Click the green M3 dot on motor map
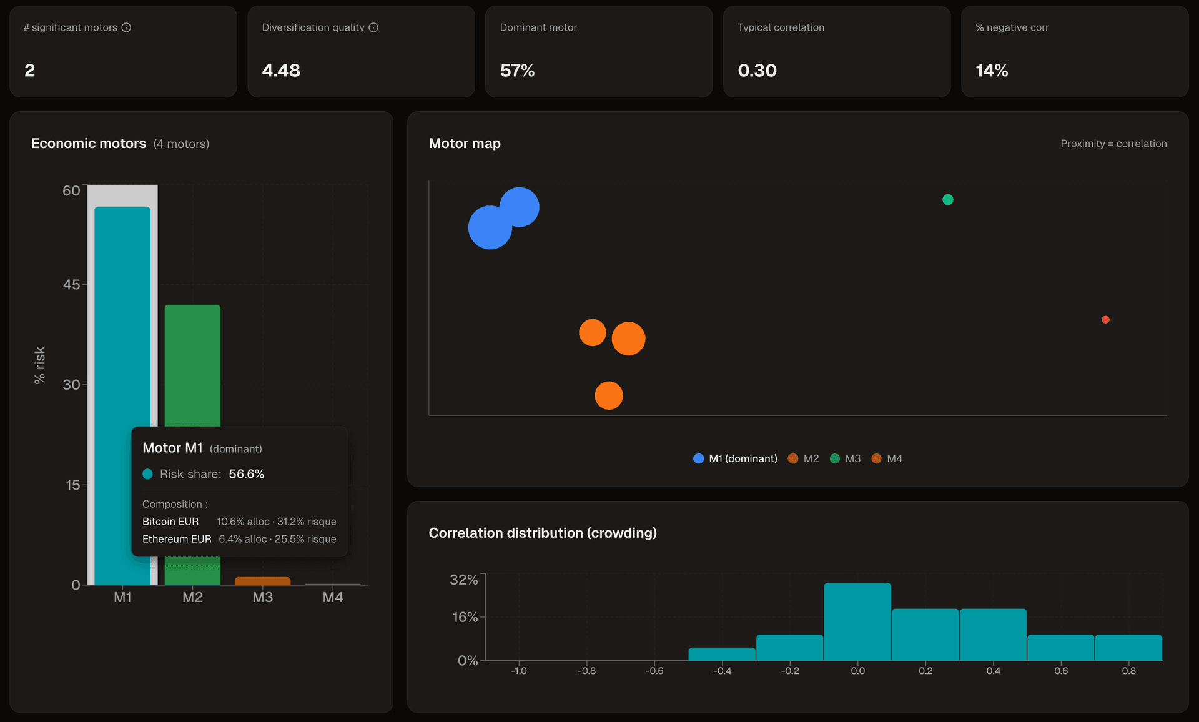This screenshot has height=722, width=1199. 947,200
